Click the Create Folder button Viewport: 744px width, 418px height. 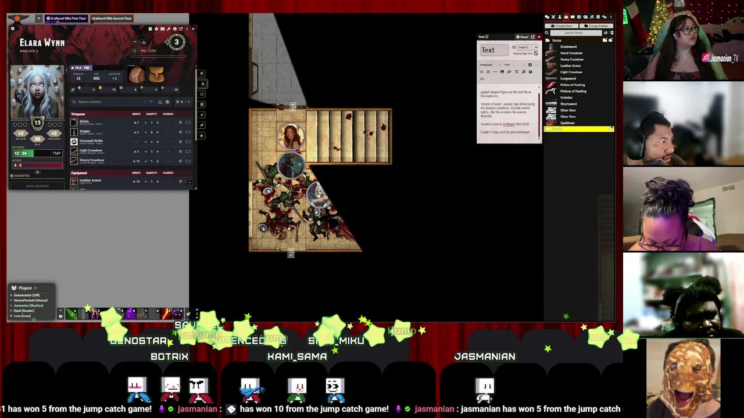coord(596,26)
